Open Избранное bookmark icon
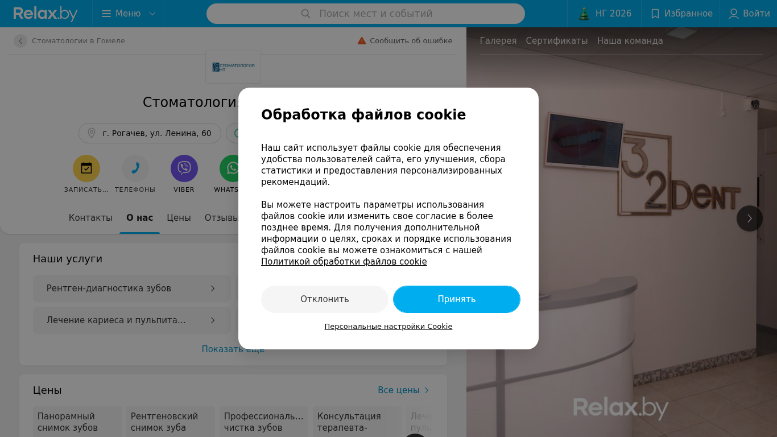 655,14
